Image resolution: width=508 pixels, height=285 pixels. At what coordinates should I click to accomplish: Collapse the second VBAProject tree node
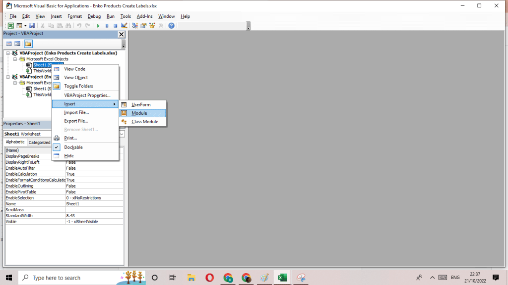[x=8, y=77]
